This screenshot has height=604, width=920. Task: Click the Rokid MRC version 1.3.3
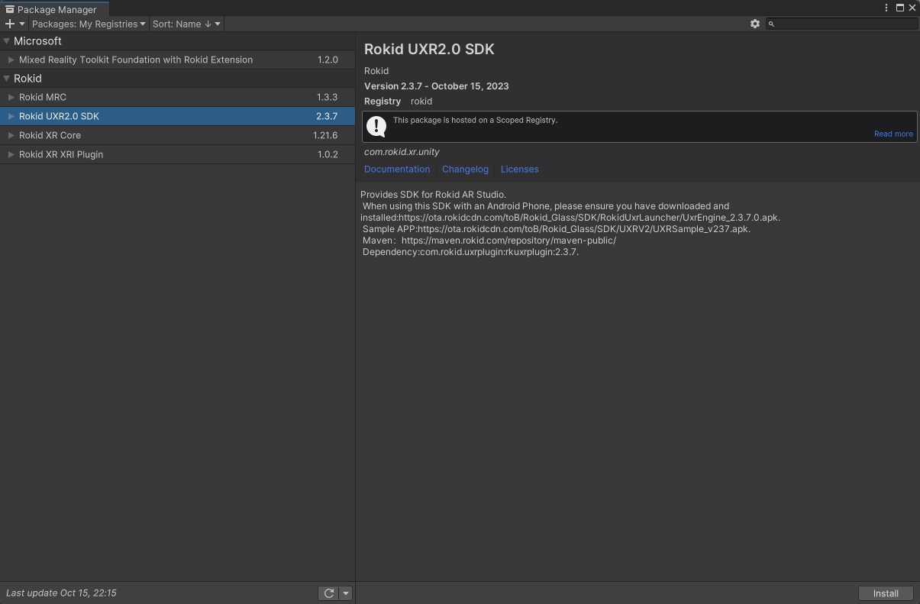[327, 97]
